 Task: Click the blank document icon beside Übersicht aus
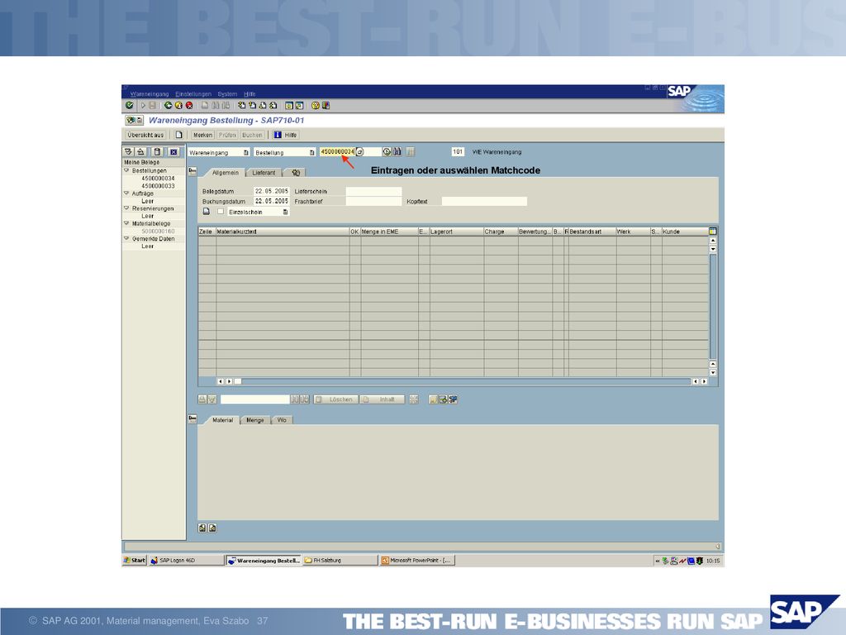(178, 135)
